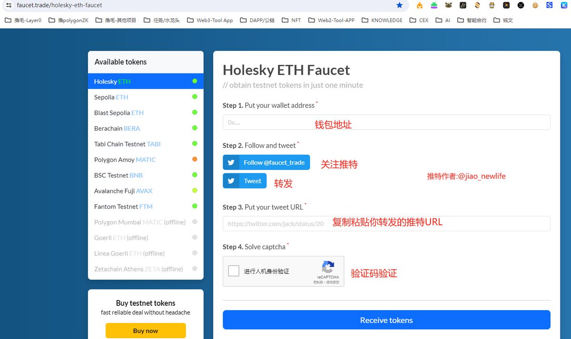
Task: Select Polygon Amoy MATIC faucet
Action: point(146,160)
